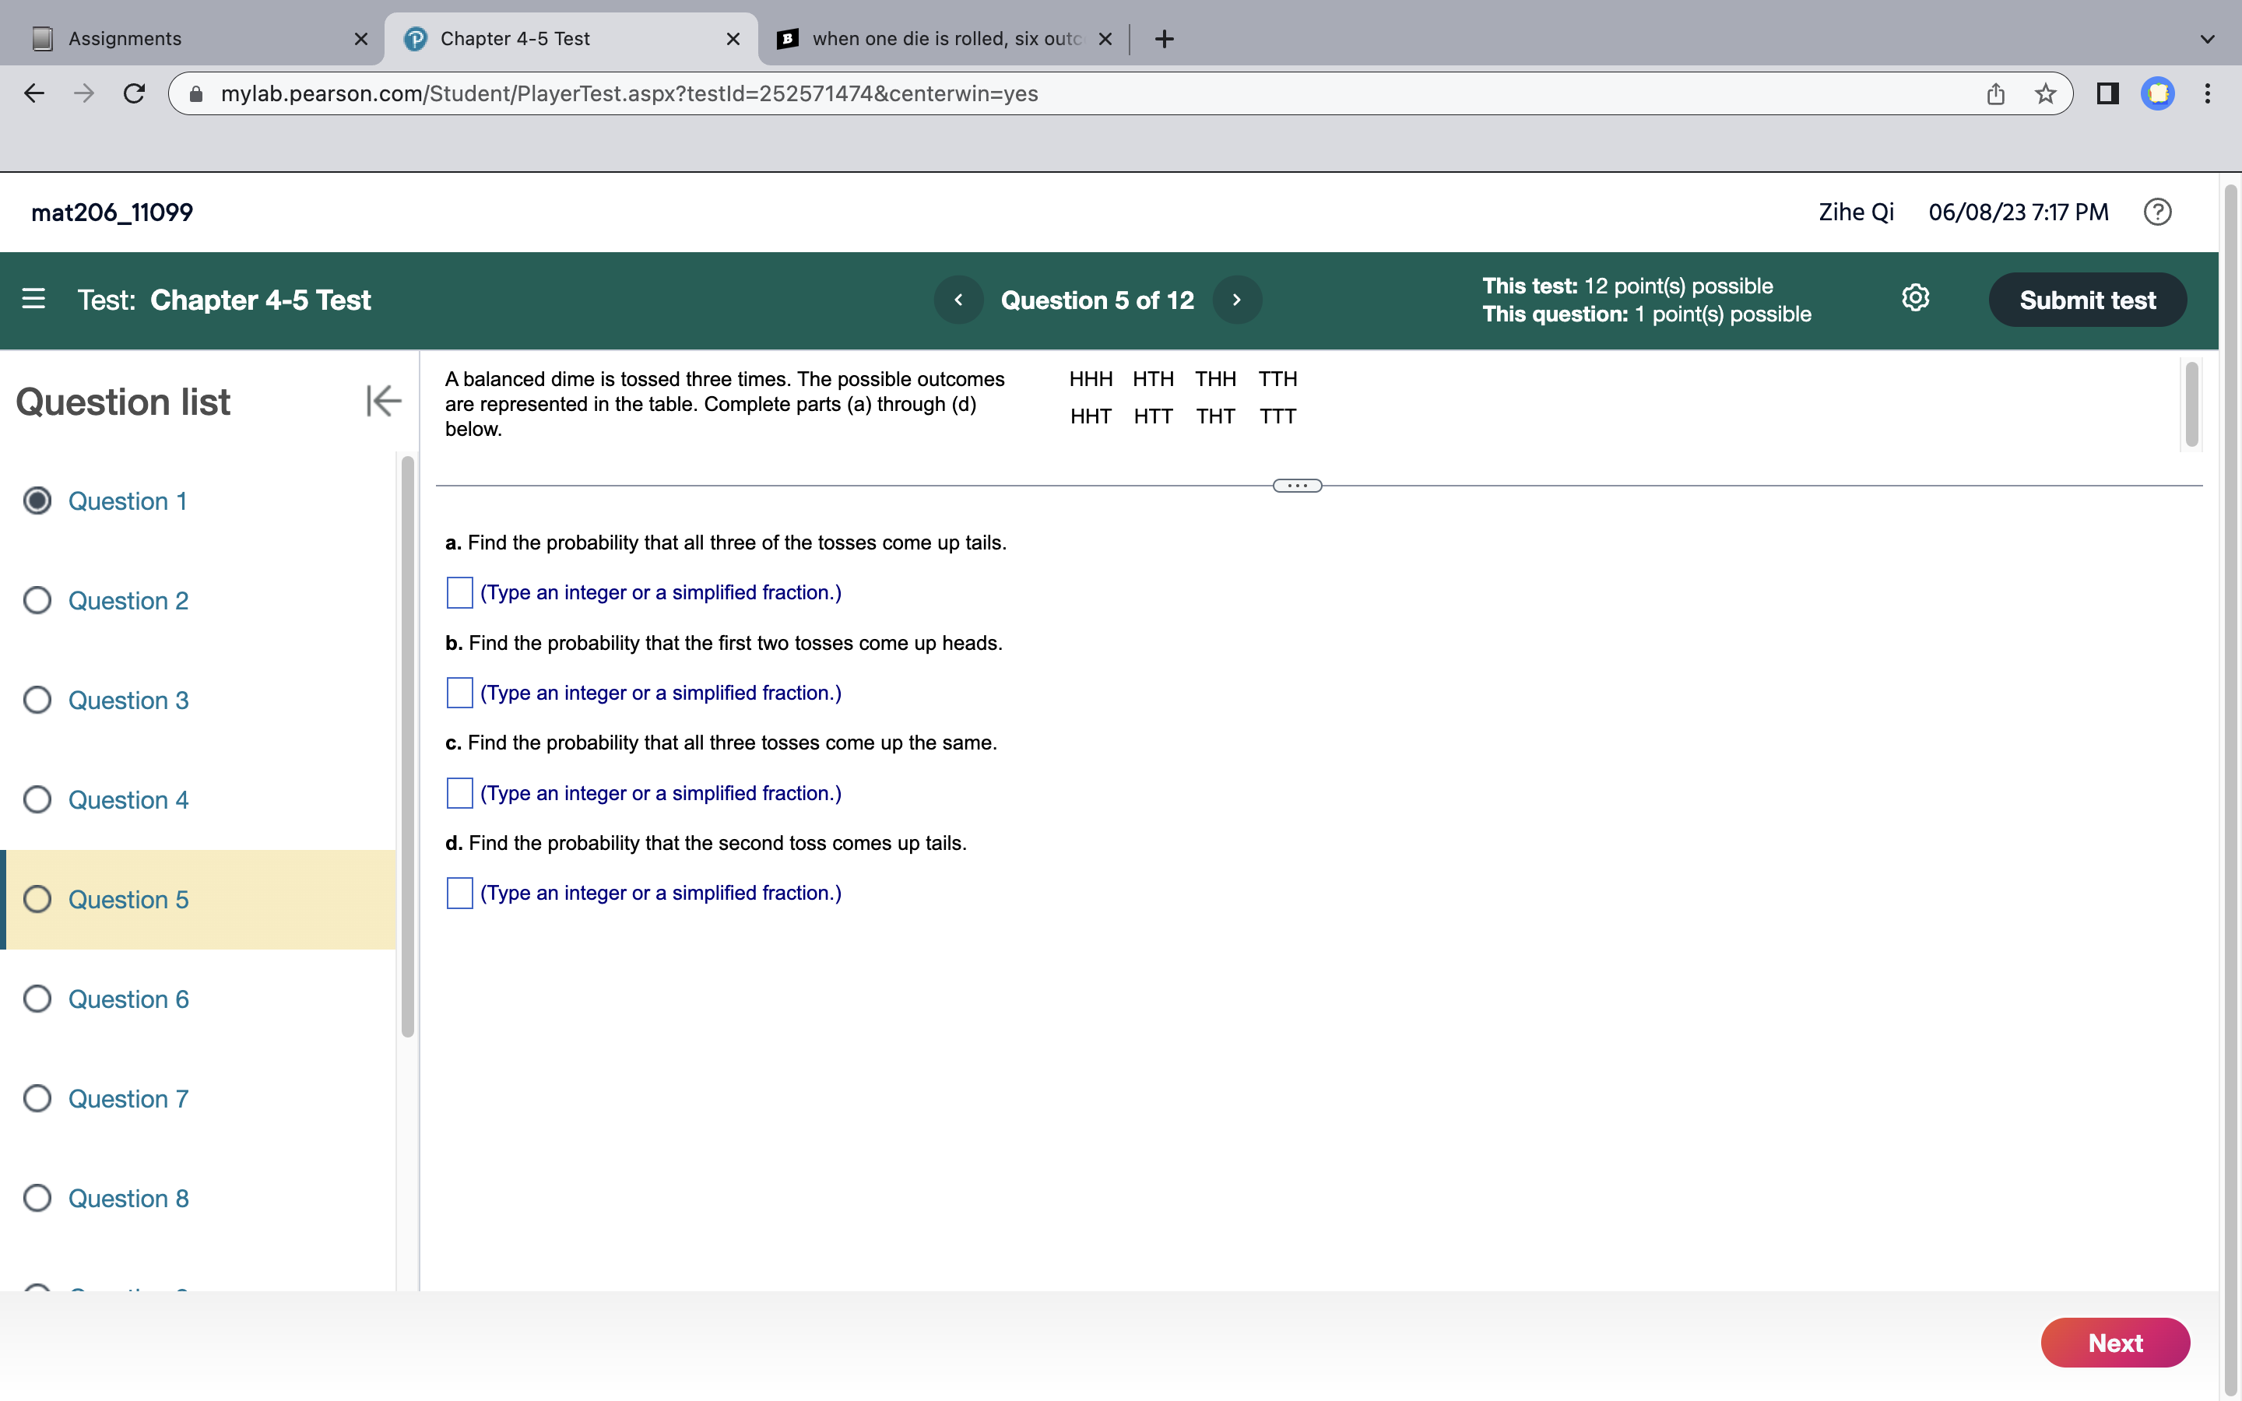This screenshot has width=2242, height=1401.
Task: Open the hamburger menu beside Test title
Action: click(33, 300)
